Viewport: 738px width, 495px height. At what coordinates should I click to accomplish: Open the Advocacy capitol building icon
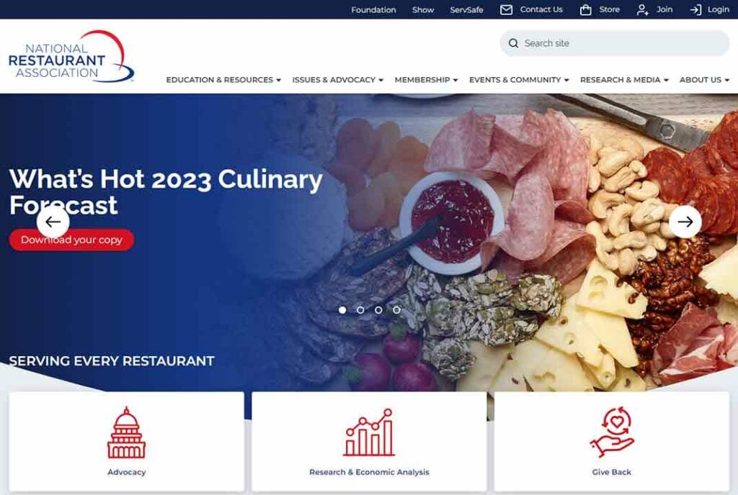(126, 432)
